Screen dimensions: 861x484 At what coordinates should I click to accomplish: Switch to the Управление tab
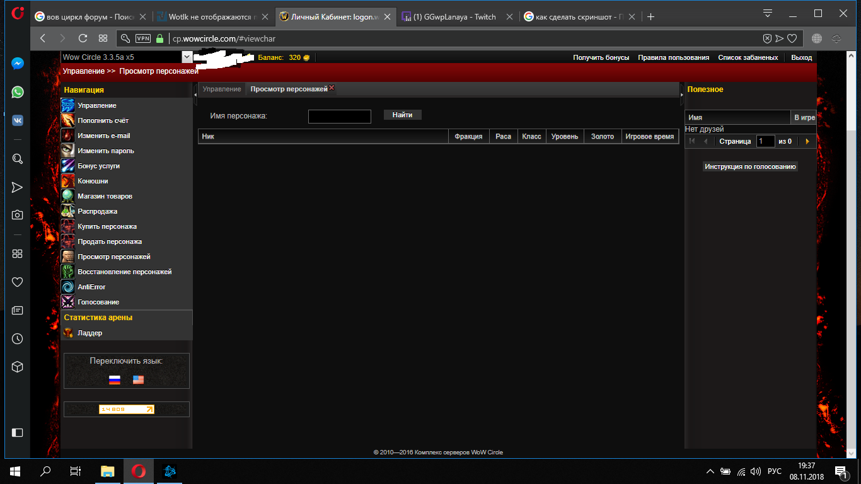tap(222, 89)
